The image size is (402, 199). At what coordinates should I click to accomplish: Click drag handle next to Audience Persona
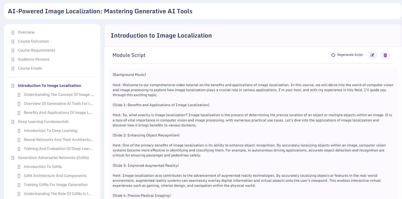coord(13,59)
